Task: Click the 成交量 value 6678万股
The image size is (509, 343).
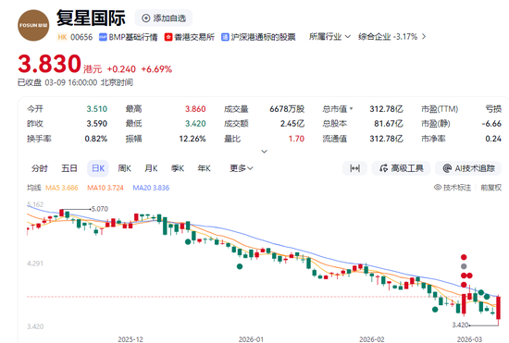Action: (287, 109)
